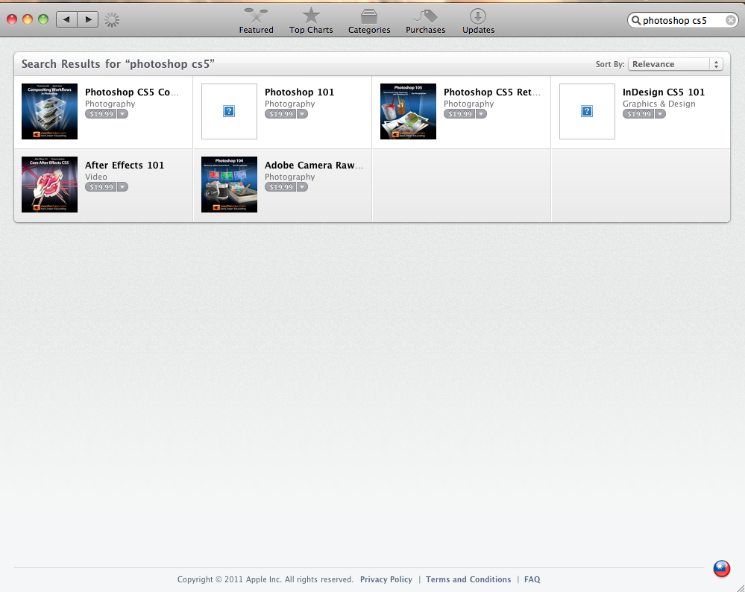The width and height of the screenshot is (745, 592).
Task: Open the Adobe Camera Raw… title
Action: 313,166
